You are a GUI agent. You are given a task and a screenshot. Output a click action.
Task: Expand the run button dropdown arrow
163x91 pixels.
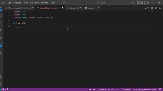(149, 8)
